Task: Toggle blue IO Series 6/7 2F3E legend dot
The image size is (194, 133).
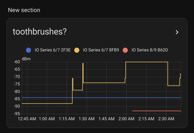Action: tap(28, 50)
